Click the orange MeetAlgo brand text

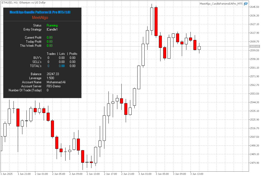(40, 18)
